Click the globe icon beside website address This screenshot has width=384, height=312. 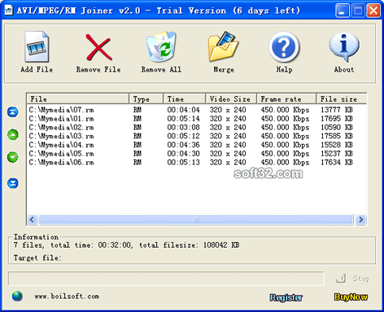coord(17,297)
